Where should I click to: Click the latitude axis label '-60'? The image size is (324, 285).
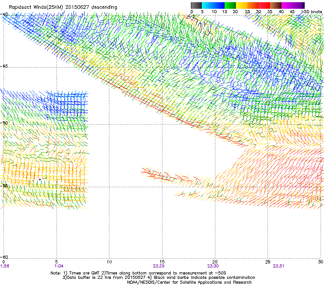(x=4, y=257)
